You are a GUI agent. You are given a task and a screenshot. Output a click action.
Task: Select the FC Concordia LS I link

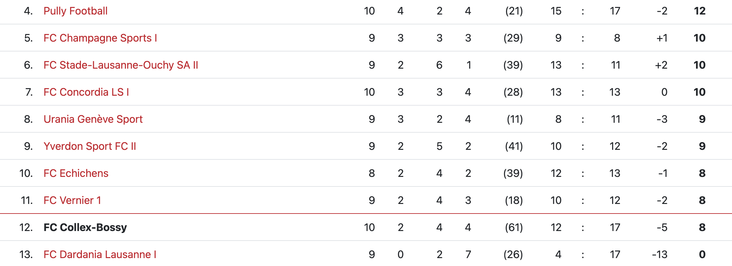coord(86,92)
